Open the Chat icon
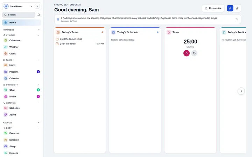 point(6,90)
